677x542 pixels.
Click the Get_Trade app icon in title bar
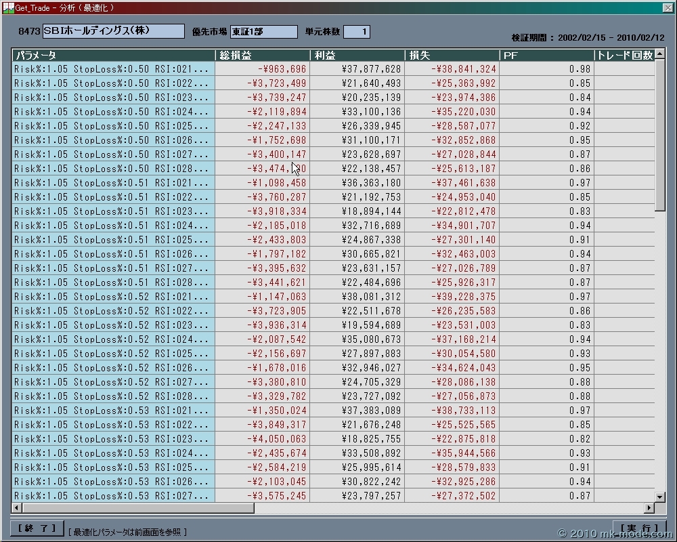[7, 7]
